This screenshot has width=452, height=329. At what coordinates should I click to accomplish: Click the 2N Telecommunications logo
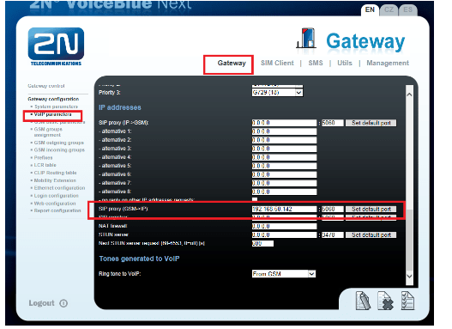[56, 46]
